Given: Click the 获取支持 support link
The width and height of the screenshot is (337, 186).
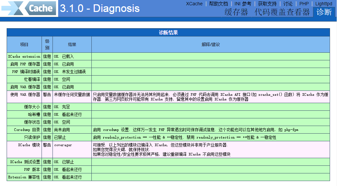Looking at the screenshot, I should (267, 4).
